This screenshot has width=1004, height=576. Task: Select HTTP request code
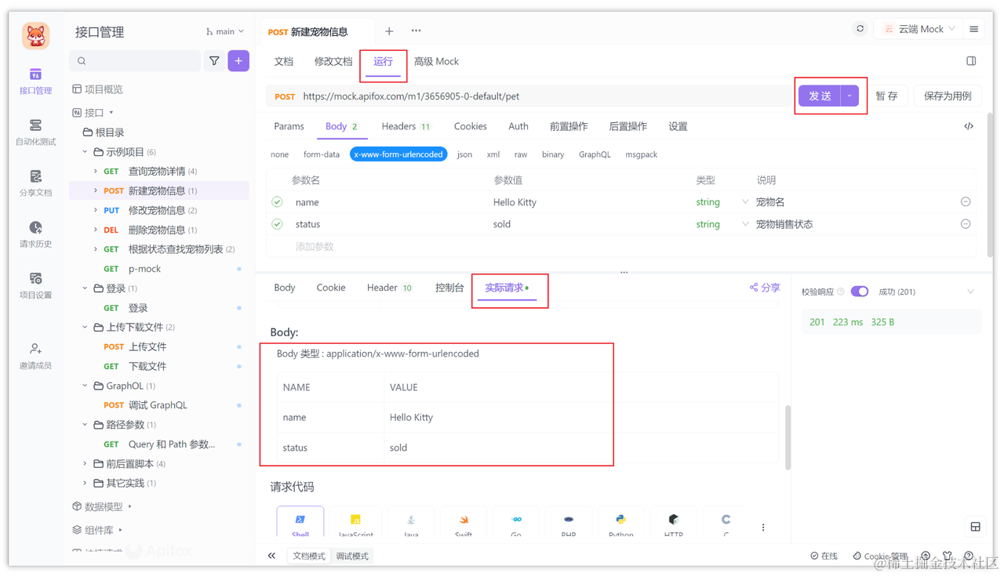(673, 523)
